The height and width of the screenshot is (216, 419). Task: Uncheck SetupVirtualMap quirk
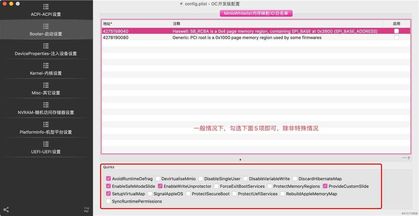[x=108, y=194]
